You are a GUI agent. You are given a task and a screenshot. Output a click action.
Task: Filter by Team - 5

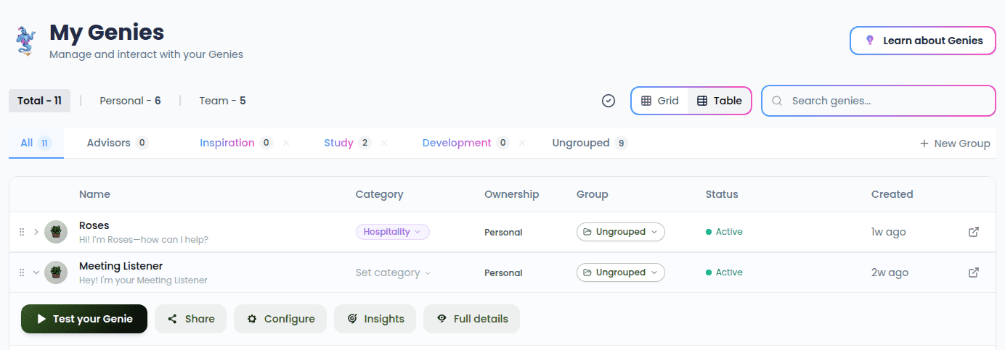(222, 101)
